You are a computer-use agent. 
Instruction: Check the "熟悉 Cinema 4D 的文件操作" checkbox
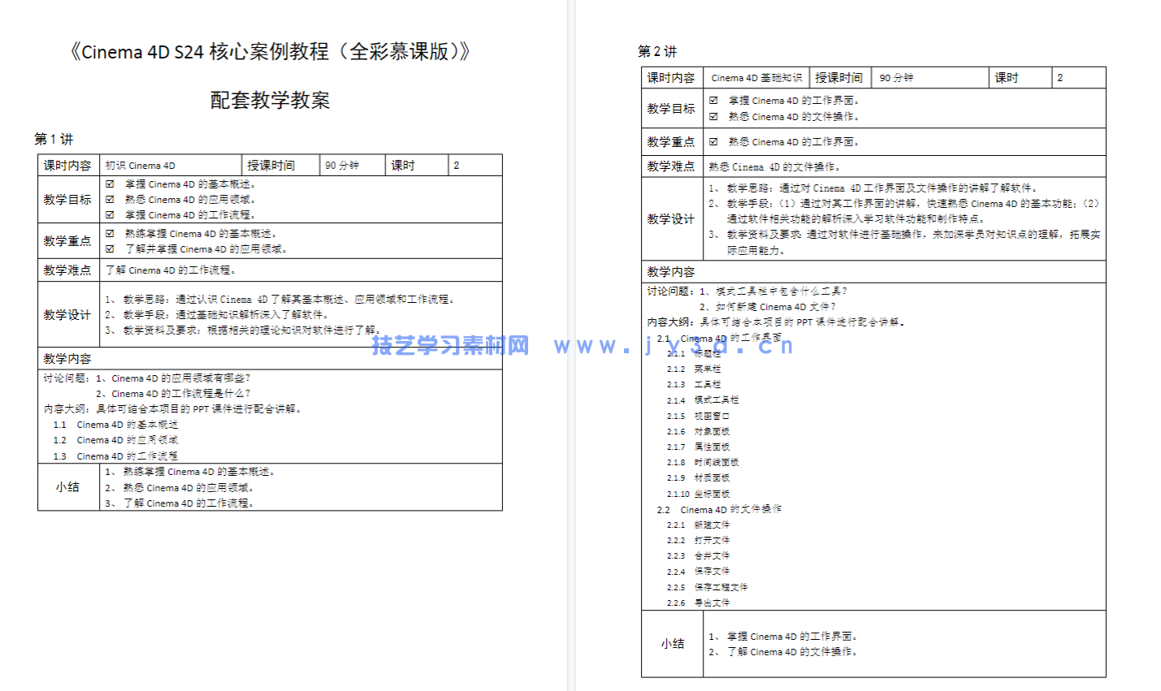click(x=712, y=116)
